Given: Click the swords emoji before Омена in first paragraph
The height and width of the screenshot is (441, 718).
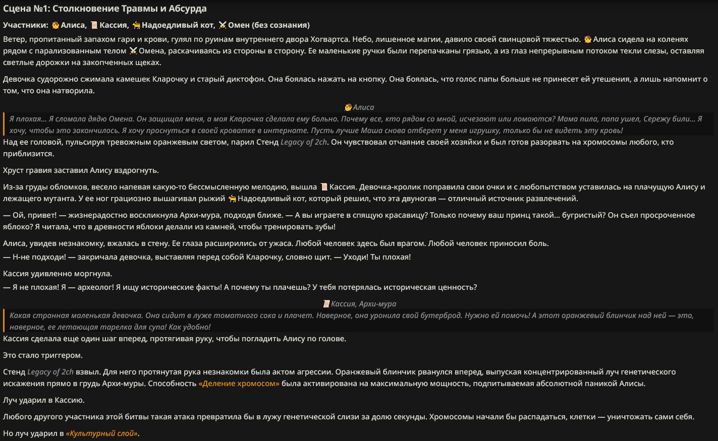Looking at the screenshot, I should (x=133, y=51).
